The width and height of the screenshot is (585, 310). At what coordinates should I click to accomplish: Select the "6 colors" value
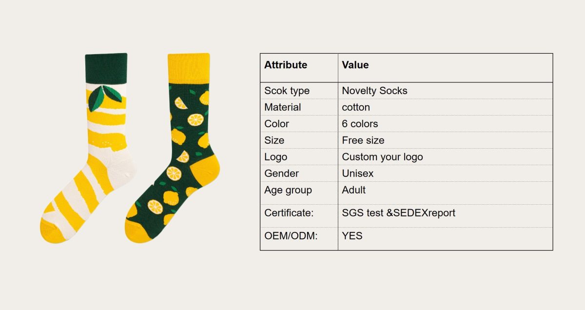point(360,124)
